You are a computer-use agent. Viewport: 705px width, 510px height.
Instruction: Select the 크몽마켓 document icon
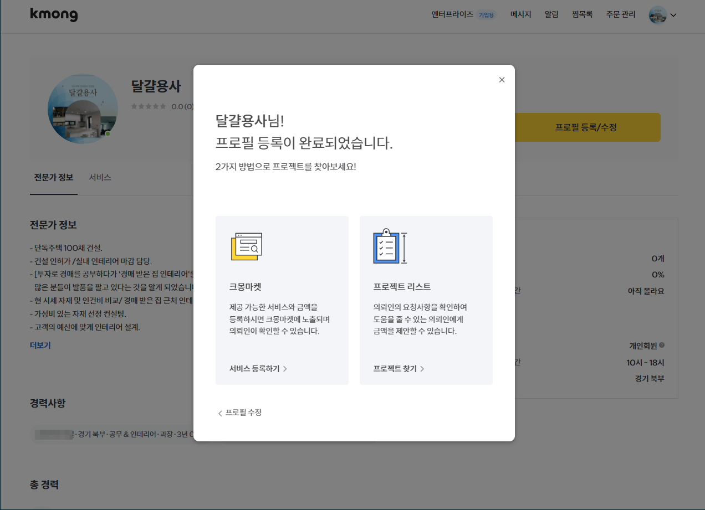[248, 246]
